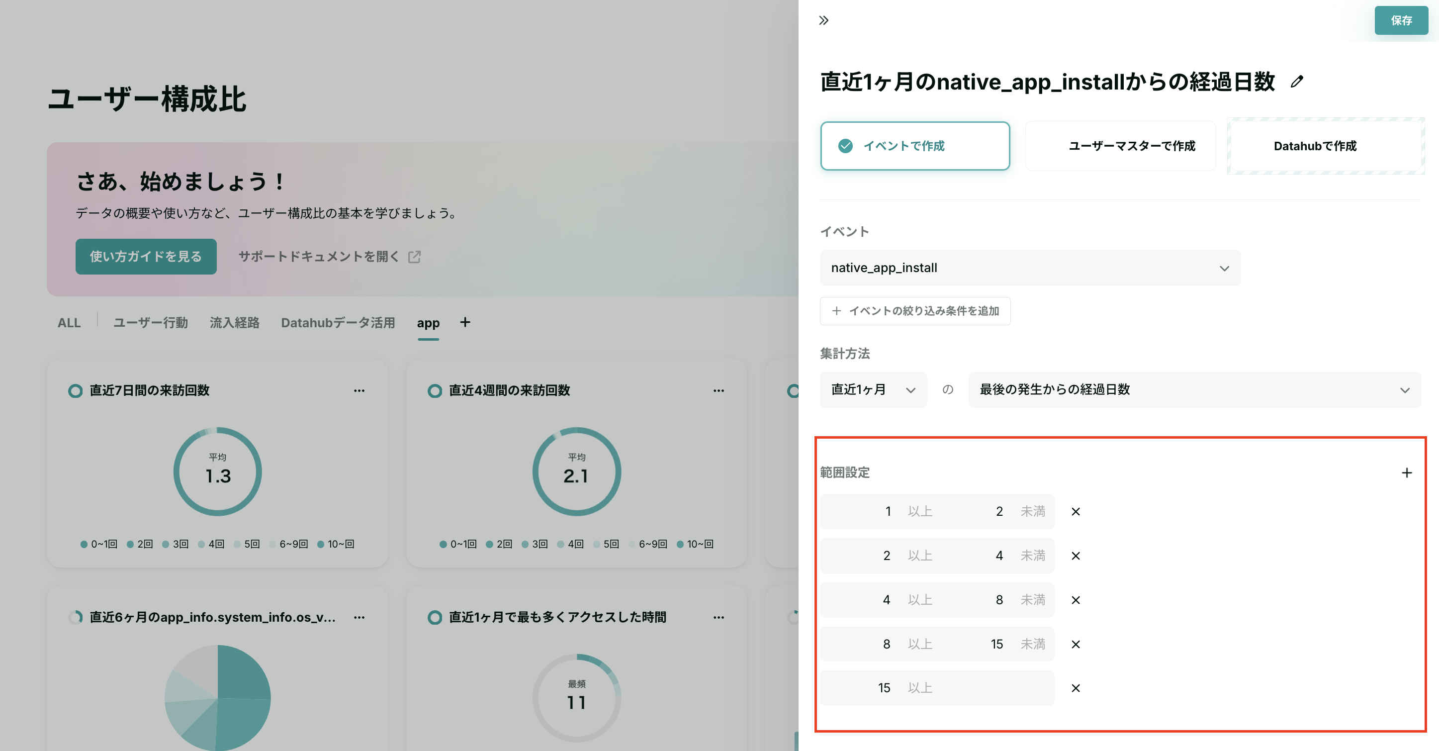The image size is (1439, 751).
Task: Click the 直近7日間の来訪回数 card title
Action: coord(149,390)
